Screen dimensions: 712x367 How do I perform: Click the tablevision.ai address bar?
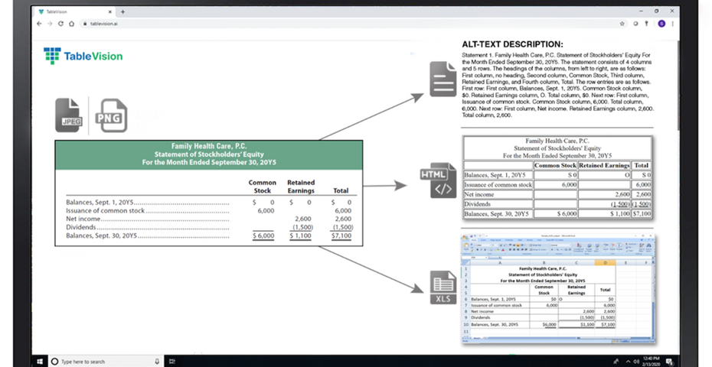pyautogui.click(x=348, y=24)
